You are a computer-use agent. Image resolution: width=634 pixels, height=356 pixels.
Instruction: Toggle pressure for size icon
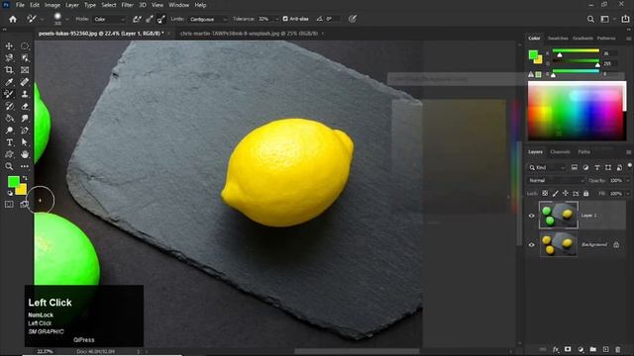click(353, 19)
